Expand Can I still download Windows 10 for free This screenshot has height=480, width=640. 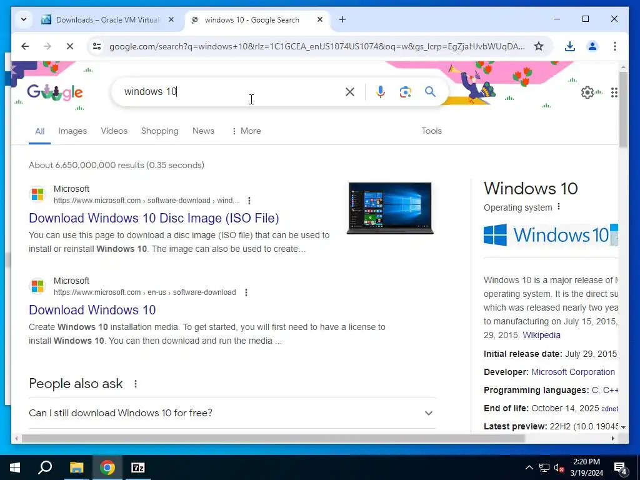tap(232, 413)
